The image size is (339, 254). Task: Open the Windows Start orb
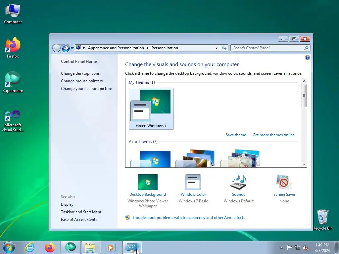[x=9, y=247]
